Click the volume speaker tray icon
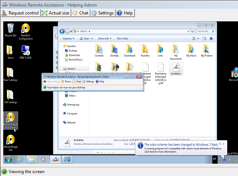Screen dimensions: 238x176 tap(230, 160)
